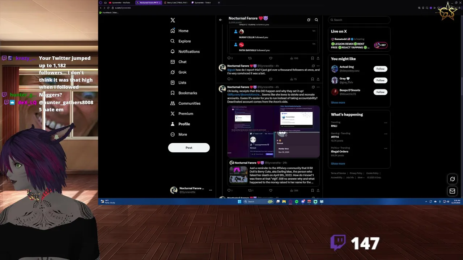The image size is (463, 260).
Task: Click Grok explain icon on 'Oh looky' post
Action: [313, 87]
